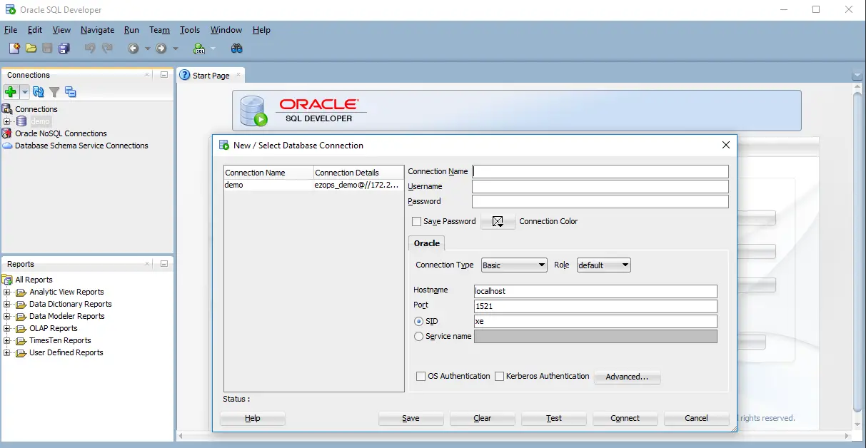Click the binoculars Find DB Object icon
This screenshot has width=866, height=448.
237,49
